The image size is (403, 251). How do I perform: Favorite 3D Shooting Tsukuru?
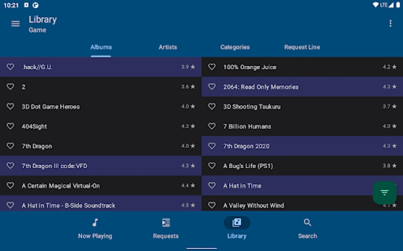coord(212,107)
